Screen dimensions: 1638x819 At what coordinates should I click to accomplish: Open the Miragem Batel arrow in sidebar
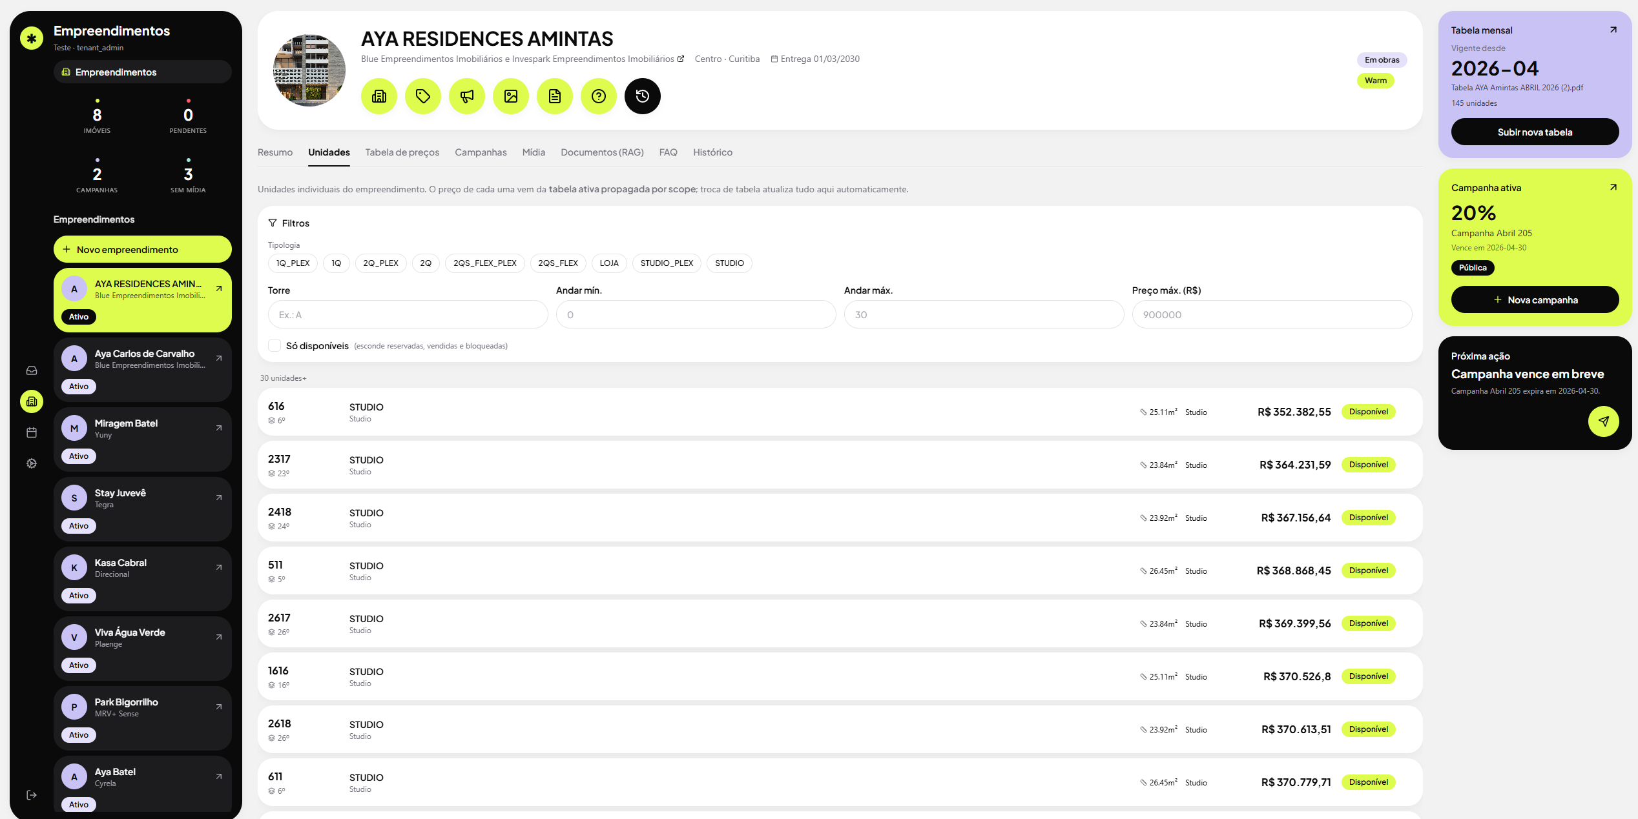pos(219,428)
